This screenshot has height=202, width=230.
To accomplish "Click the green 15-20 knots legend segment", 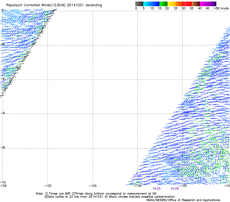I will (x=163, y=4).
